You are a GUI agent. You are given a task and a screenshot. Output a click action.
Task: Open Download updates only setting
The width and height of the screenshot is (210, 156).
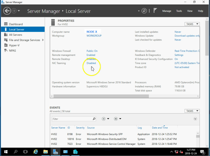point(187,36)
